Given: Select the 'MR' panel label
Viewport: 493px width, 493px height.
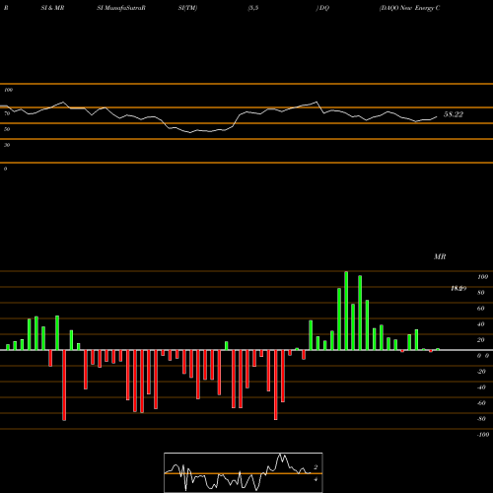Looking at the screenshot, I should [x=440, y=256].
